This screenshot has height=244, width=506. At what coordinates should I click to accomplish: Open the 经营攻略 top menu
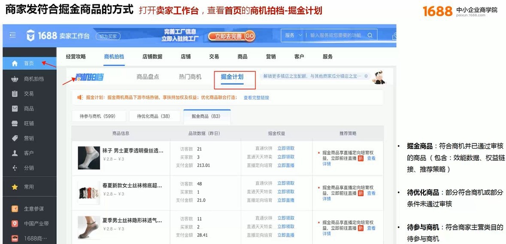[x=76, y=57]
